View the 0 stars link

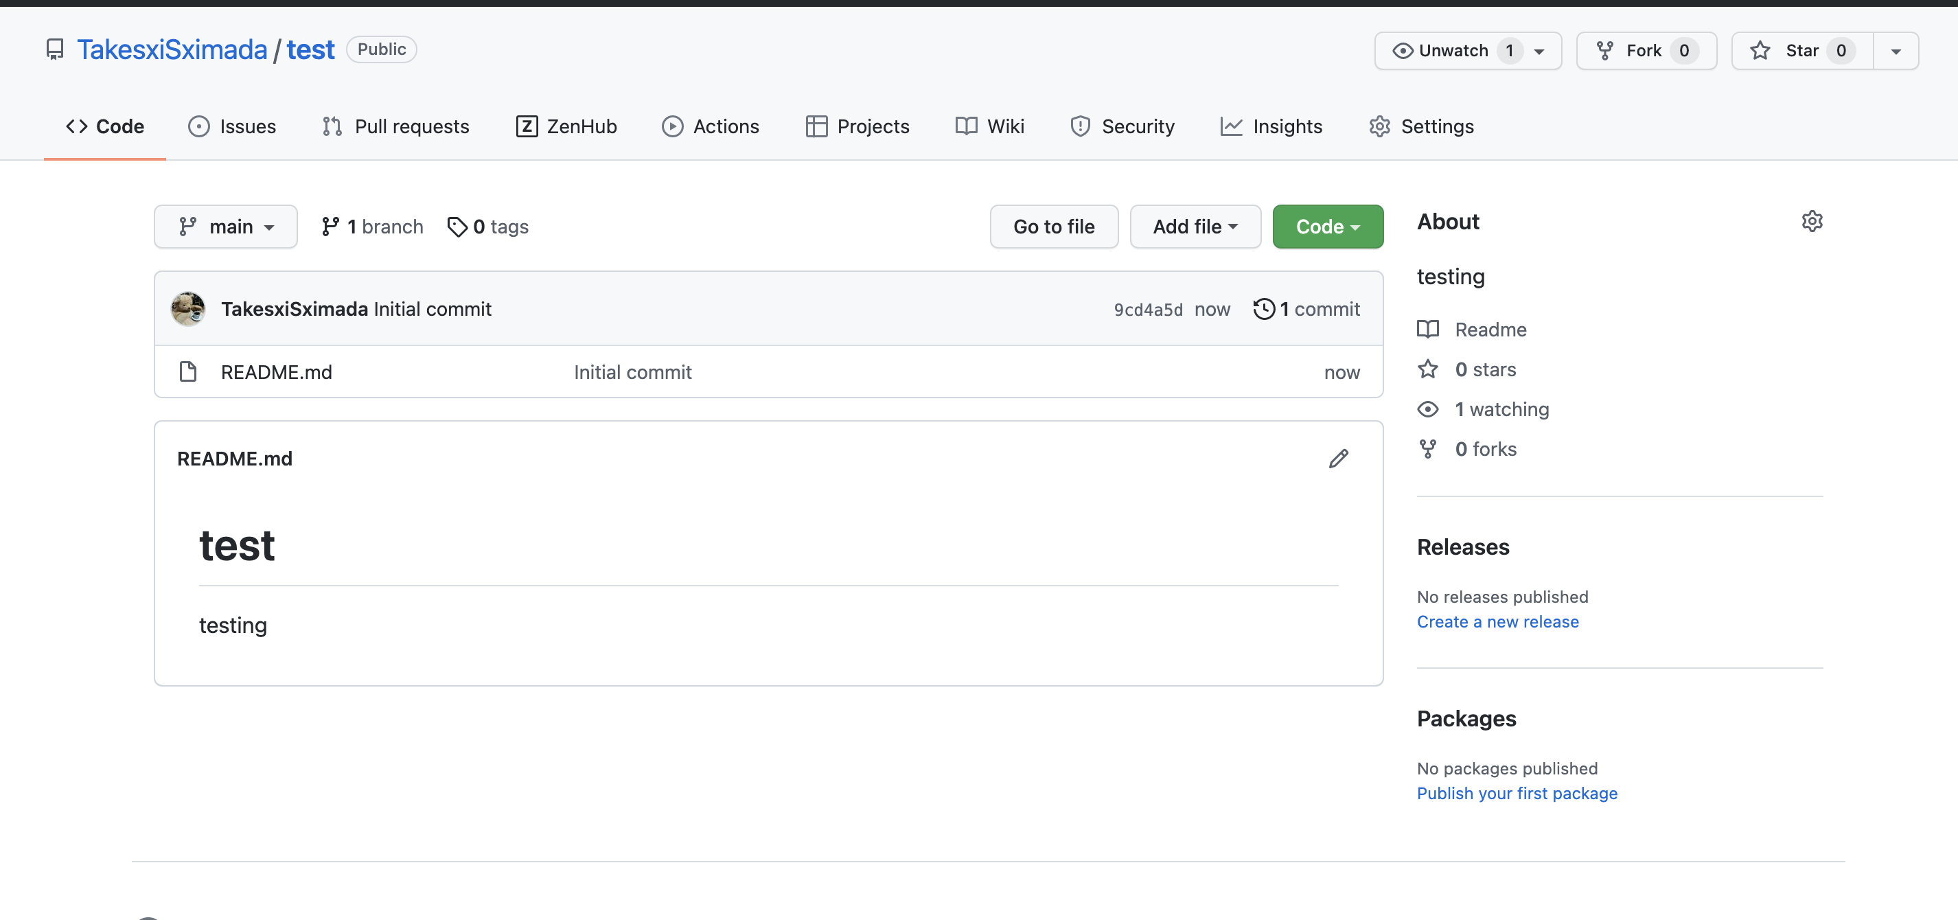click(x=1485, y=369)
